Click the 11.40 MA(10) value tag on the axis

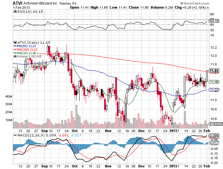click(x=213, y=82)
